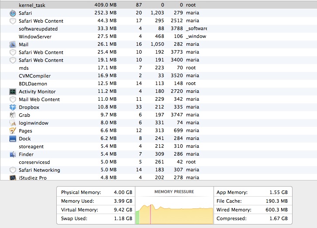Click the loginwindow icon
Image resolution: width=317 pixels, height=228 pixels.
click(13, 123)
